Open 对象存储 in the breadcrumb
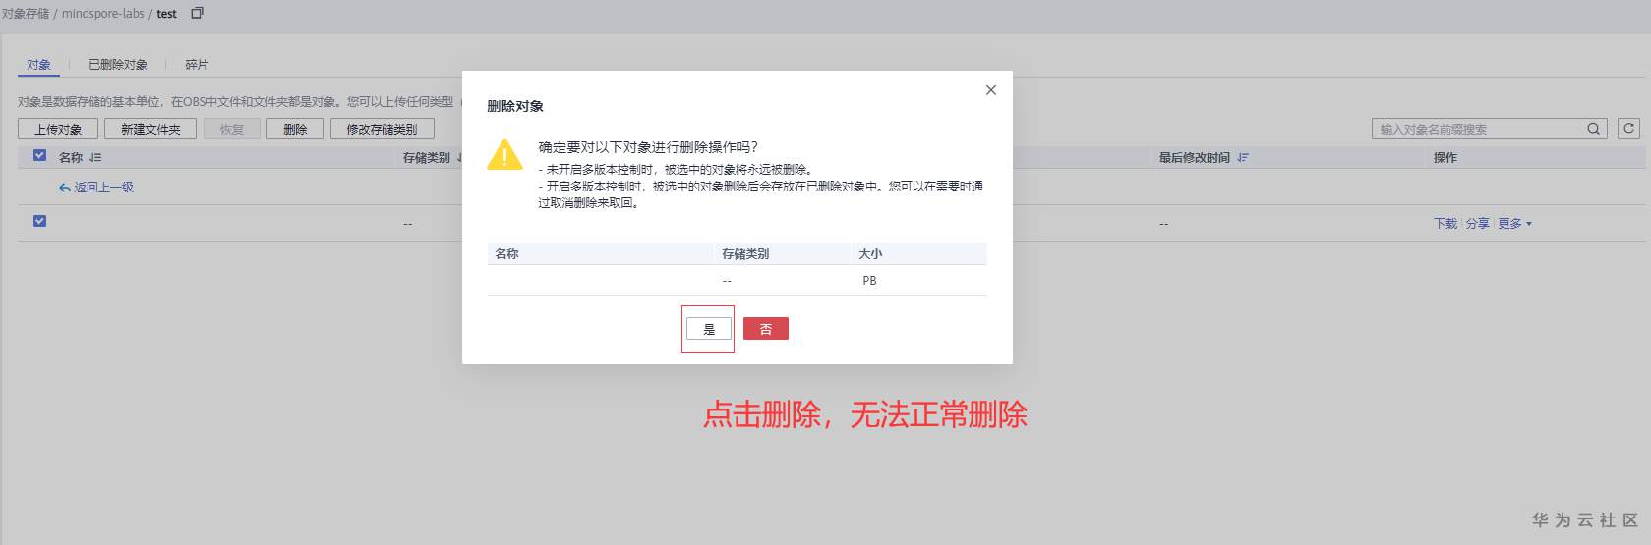Viewport: 1651px width, 545px height. pyautogui.click(x=26, y=14)
